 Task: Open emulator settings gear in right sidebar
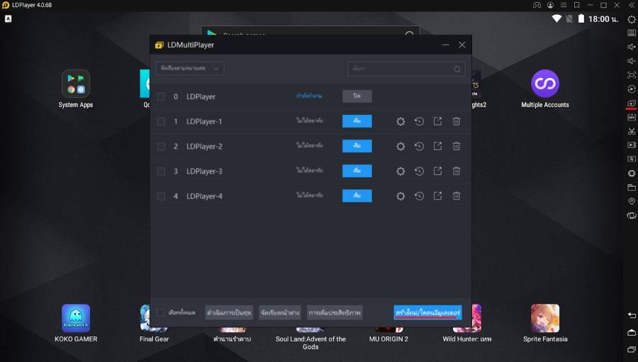pyautogui.click(x=632, y=19)
